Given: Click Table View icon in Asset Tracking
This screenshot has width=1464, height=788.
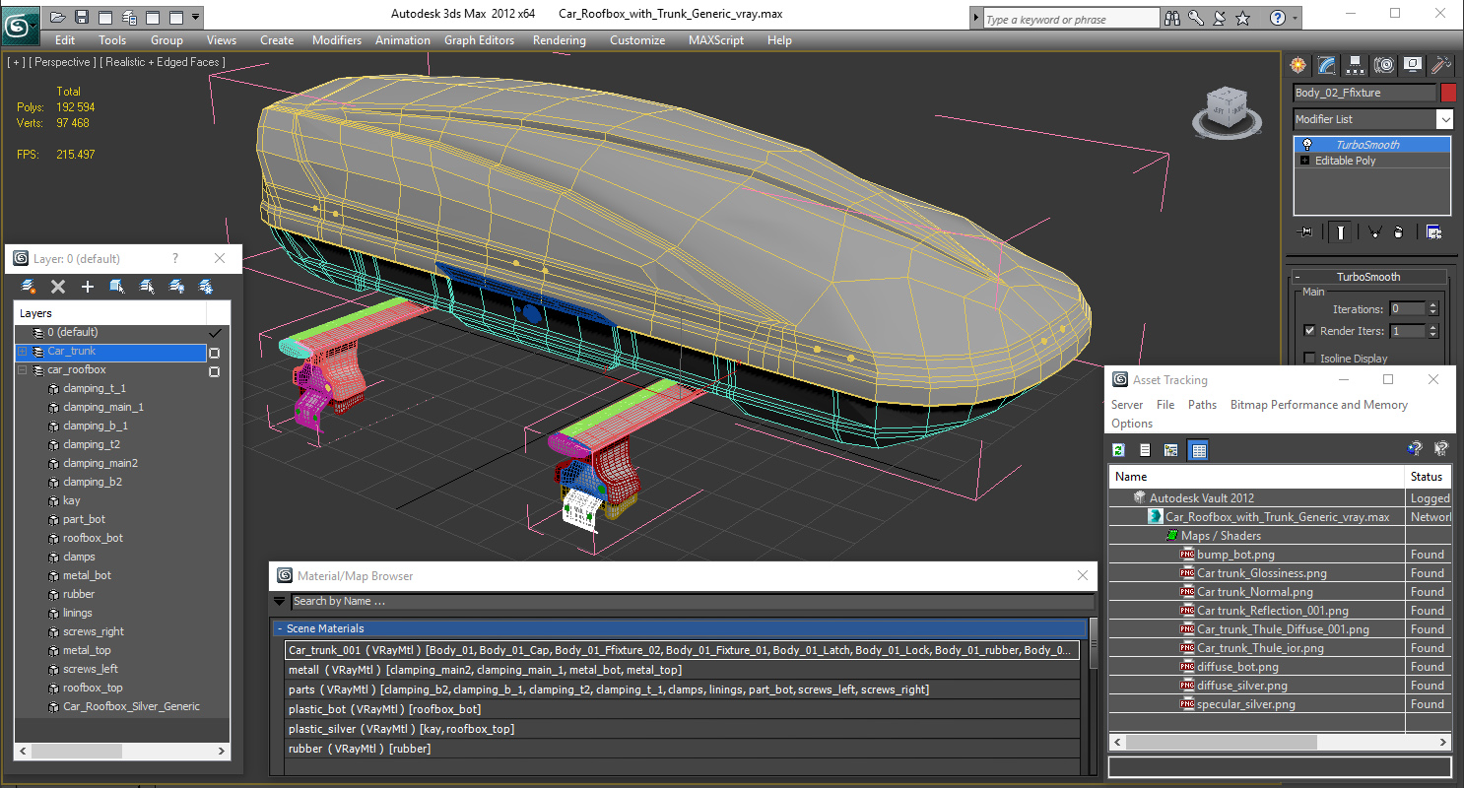Looking at the screenshot, I should tap(1198, 450).
